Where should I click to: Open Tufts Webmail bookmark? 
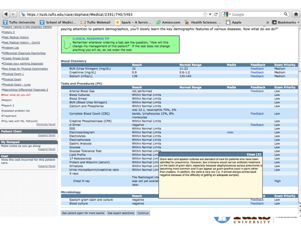click(96, 22)
